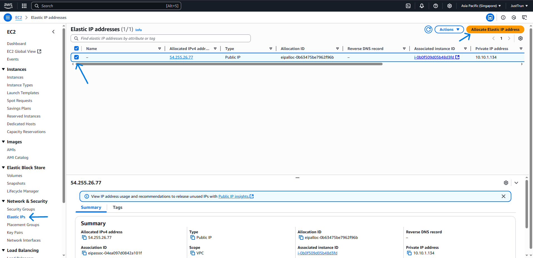Launch CloudShell from the top bar
This screenshot has height=258, width=533.
point(408,6)
